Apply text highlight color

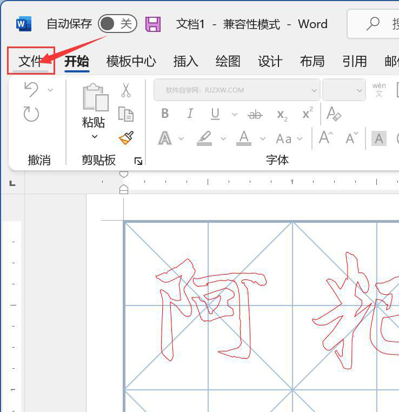click(204, 138)
